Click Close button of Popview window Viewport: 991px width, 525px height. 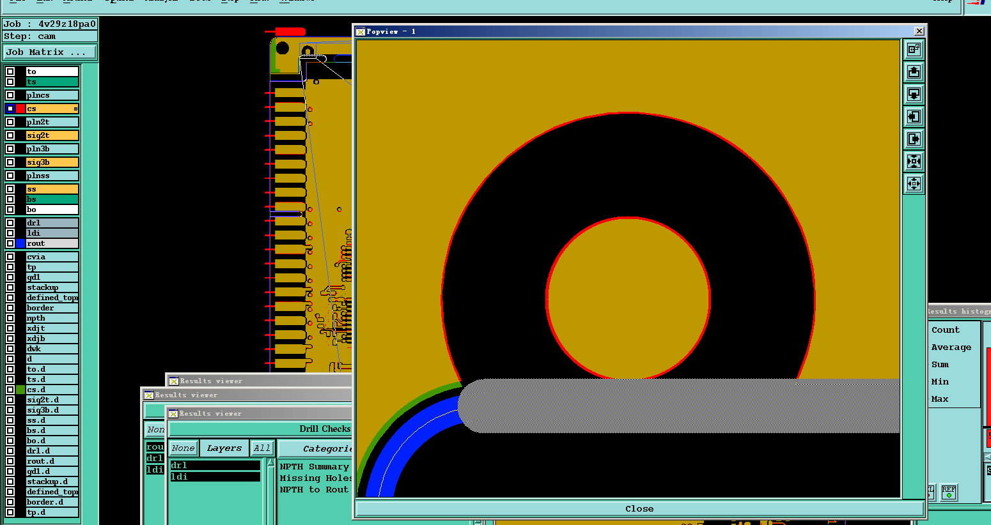click(x=639, y=508)
